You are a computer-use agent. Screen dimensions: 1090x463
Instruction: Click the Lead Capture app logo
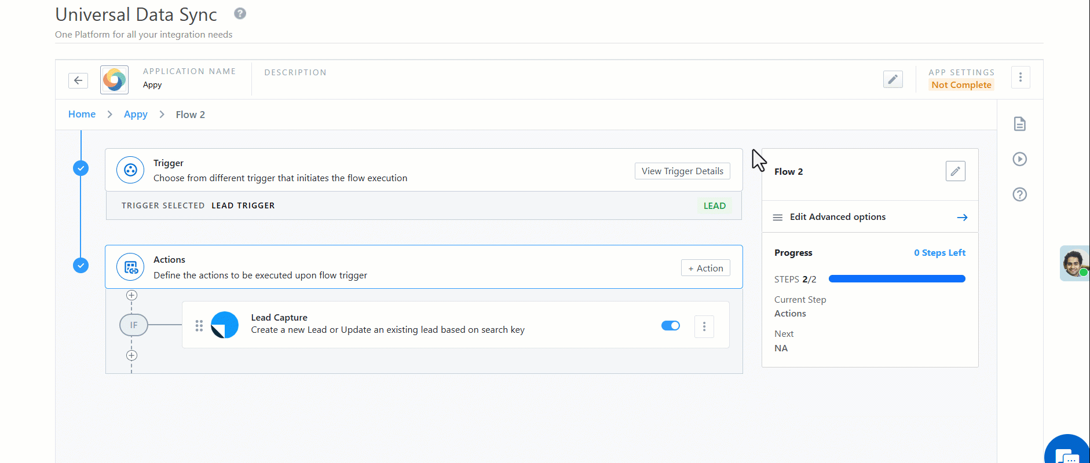tap(225, 325)
